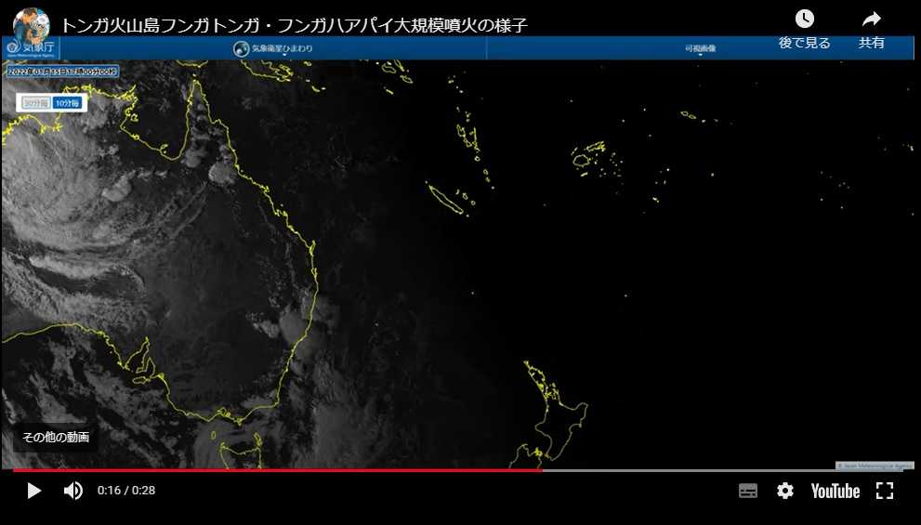Image resolution: width=921 pixels, height=525 pixels.
Task: Open the 可視画像 image type dropdown
Action: pyautogui.click(x=700, y=48)
